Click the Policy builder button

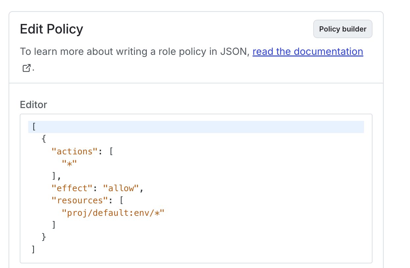coord(343,29)
